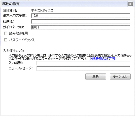Click the ガイドパーツID: label
The width and height of the screenshot is (136, 117).
point(13,27)
